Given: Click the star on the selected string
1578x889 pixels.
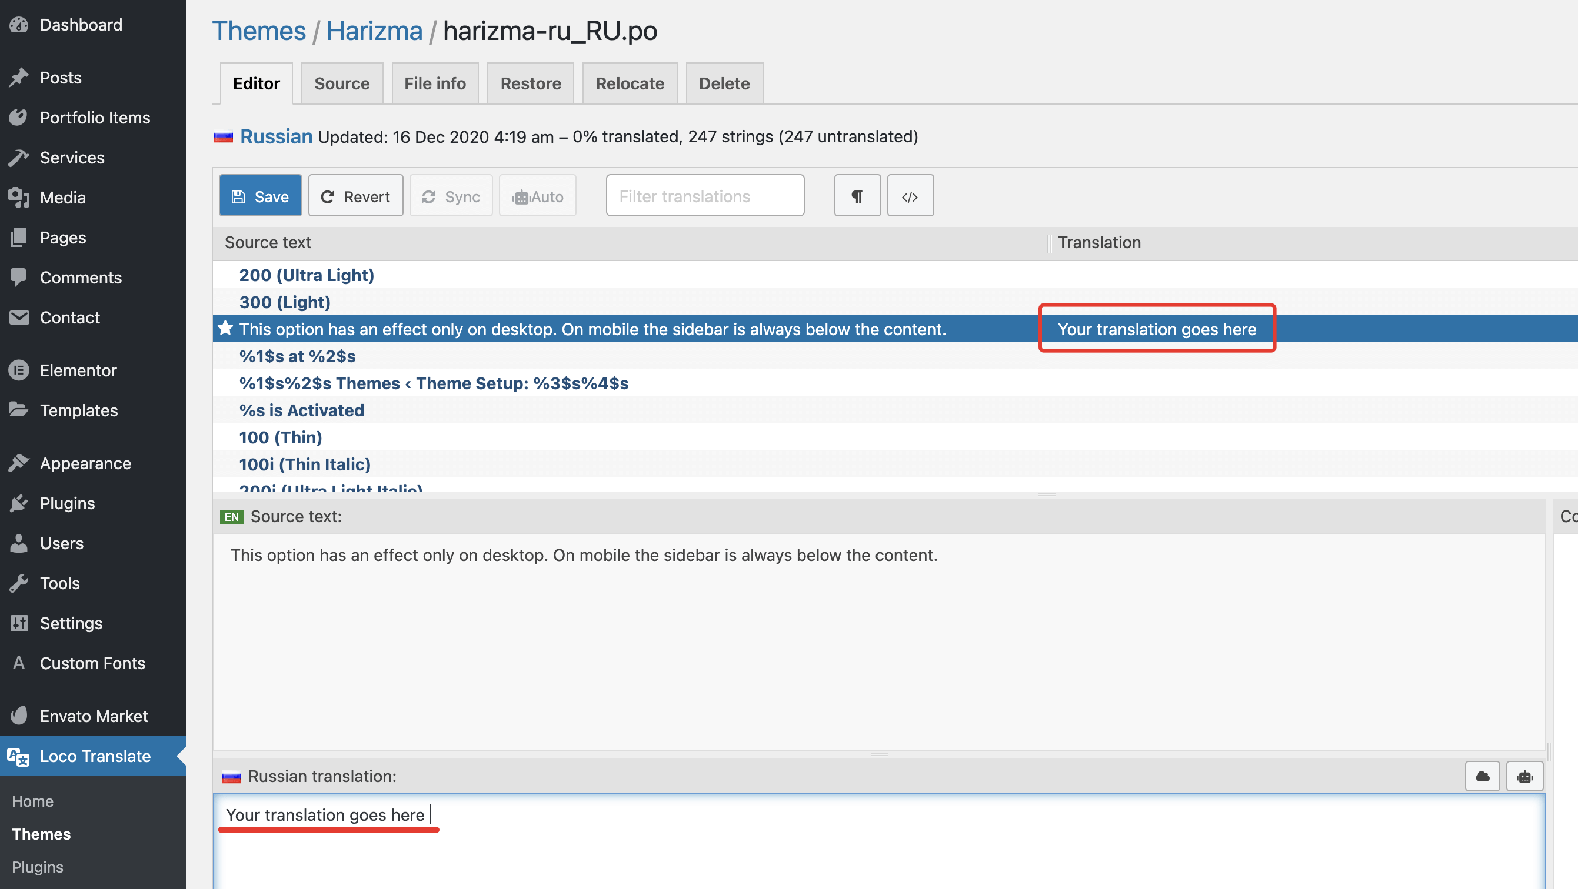Looking at the screenshot, I should tap(225, 328).
